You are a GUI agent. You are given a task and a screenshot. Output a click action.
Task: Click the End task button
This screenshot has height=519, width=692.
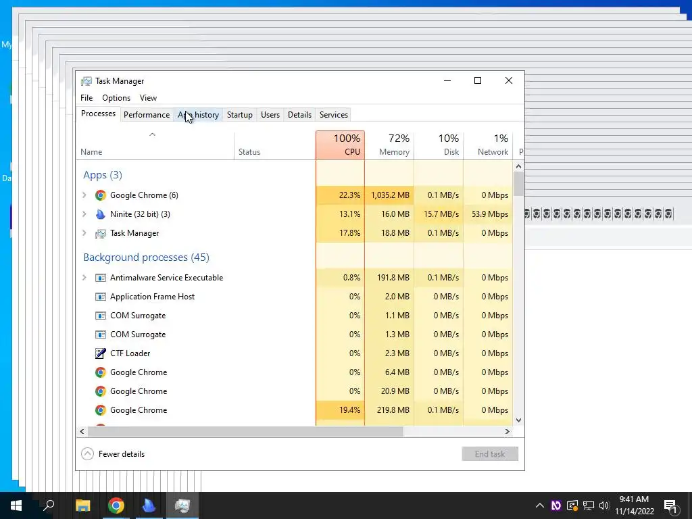click(490, 453)
